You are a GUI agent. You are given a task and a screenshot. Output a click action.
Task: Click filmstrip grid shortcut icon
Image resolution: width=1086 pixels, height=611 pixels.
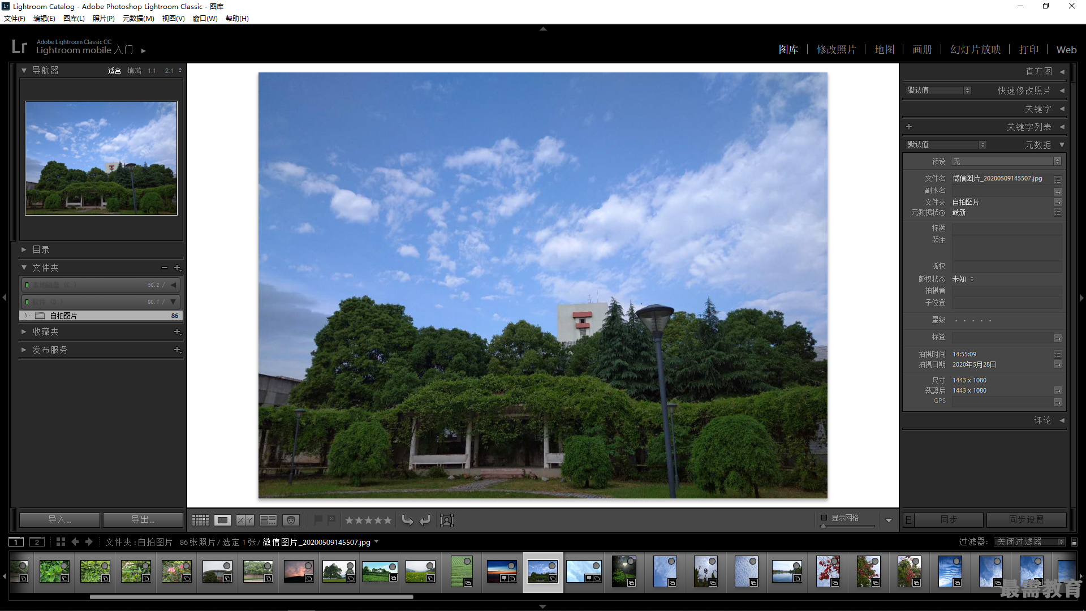click(61, 541)
